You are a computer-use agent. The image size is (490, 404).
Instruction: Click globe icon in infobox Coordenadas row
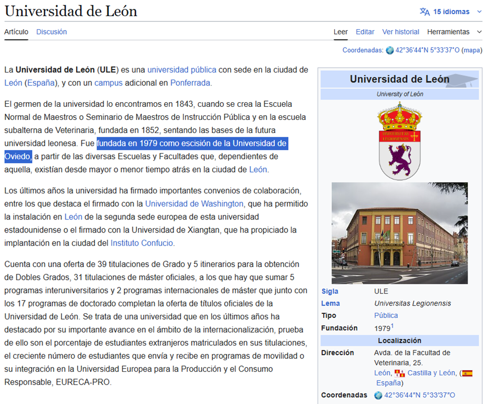(x=378, y=395)
